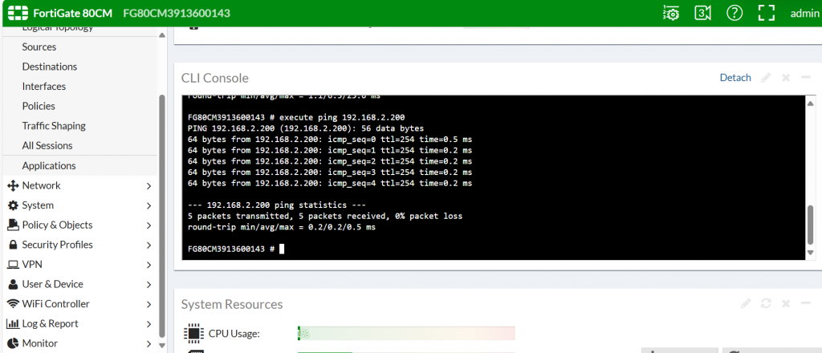Expand the VPN menu section
The height and width of the screenshot is (353, 822).
tap(79, 265)
